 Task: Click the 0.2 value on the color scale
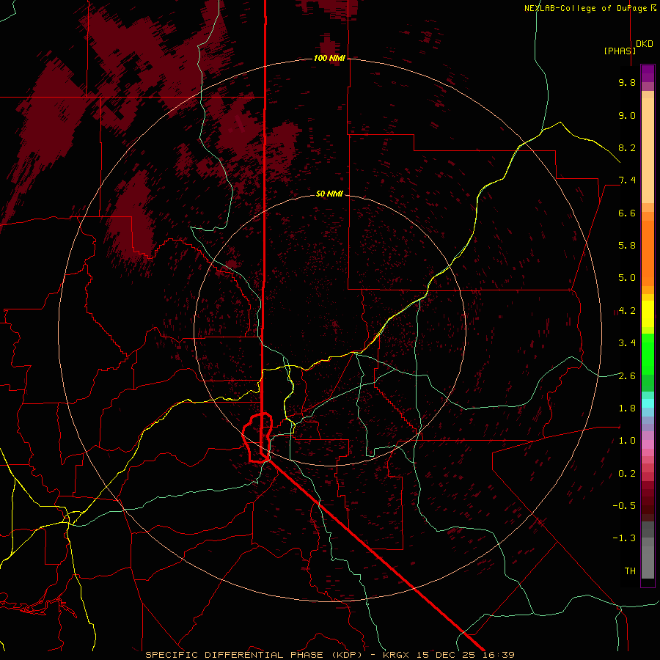tap(627, 473)
